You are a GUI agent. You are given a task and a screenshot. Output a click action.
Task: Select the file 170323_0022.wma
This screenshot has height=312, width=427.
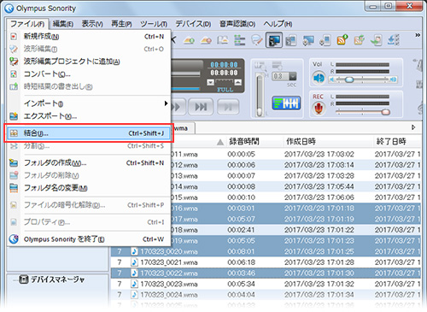click(x=169, y=274)
